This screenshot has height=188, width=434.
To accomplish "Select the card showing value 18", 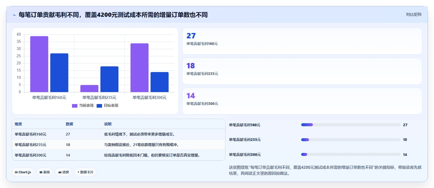I will tap(302, 71).
